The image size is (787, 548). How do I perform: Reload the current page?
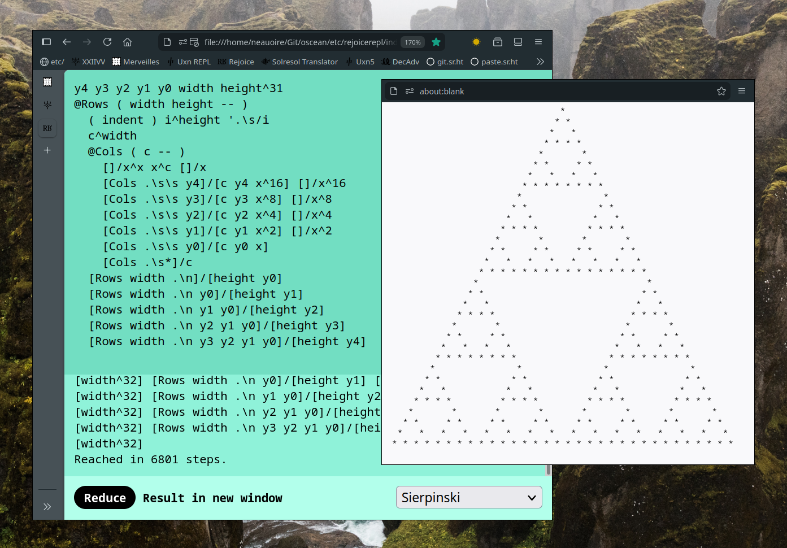point(107,42)
